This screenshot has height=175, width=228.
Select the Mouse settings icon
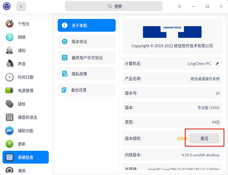(9, 104)
